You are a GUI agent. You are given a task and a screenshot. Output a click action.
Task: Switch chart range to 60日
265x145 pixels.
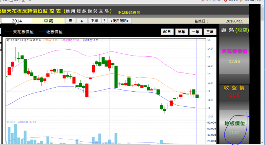pyautogui.click(x=167, y=32)
